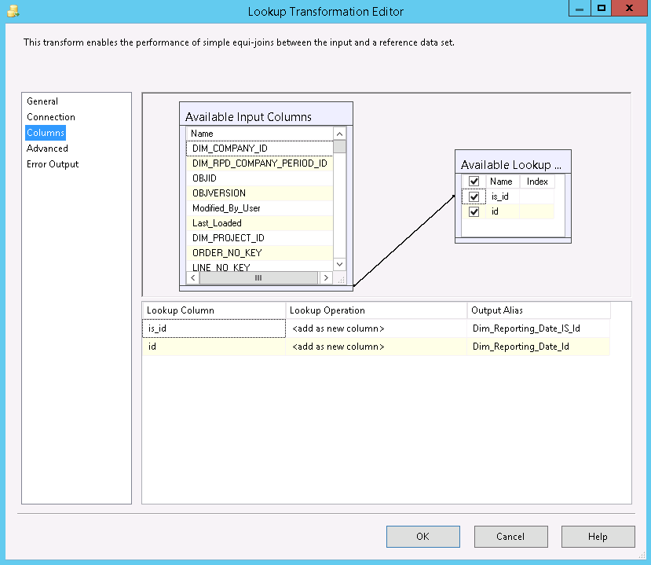Viewport: 651px width, 565px height.
Task: Open the Error Output page
Action: (x=53, y=164)
